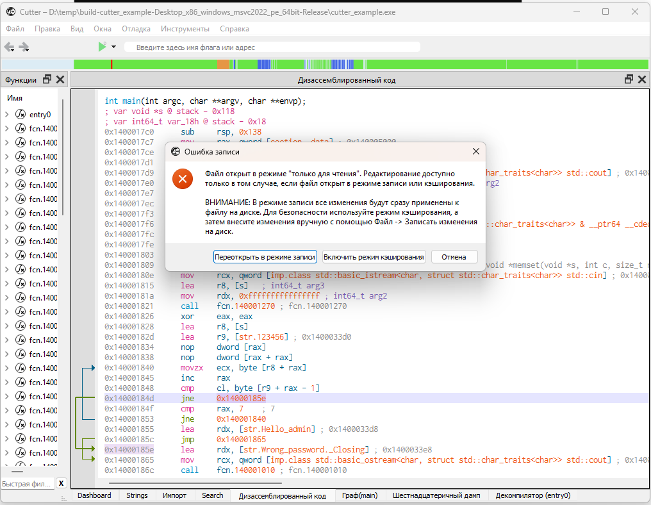The height and width of the screenshot is (505, 651).
Task: Click the inc mnemonic
Action: pyautogui.click(x=187, y=378)
